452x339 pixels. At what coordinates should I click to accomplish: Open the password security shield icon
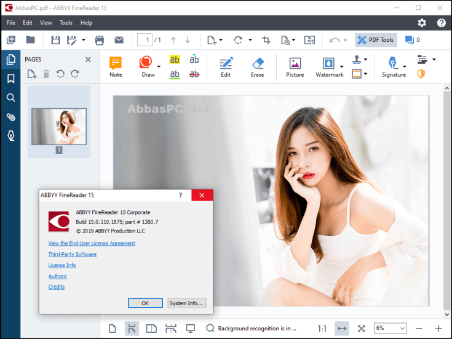coord(421,74)
